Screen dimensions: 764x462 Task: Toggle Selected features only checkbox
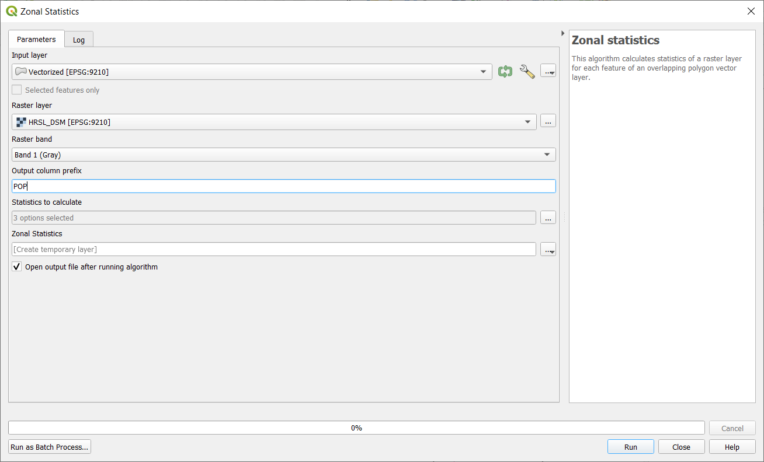tap(17, 90)
